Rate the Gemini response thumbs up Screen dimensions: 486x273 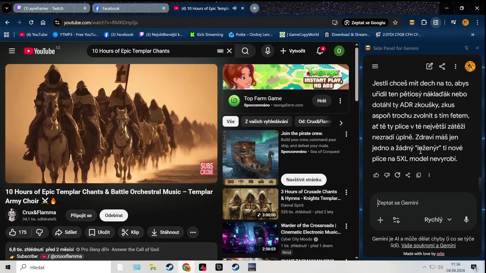376,175
